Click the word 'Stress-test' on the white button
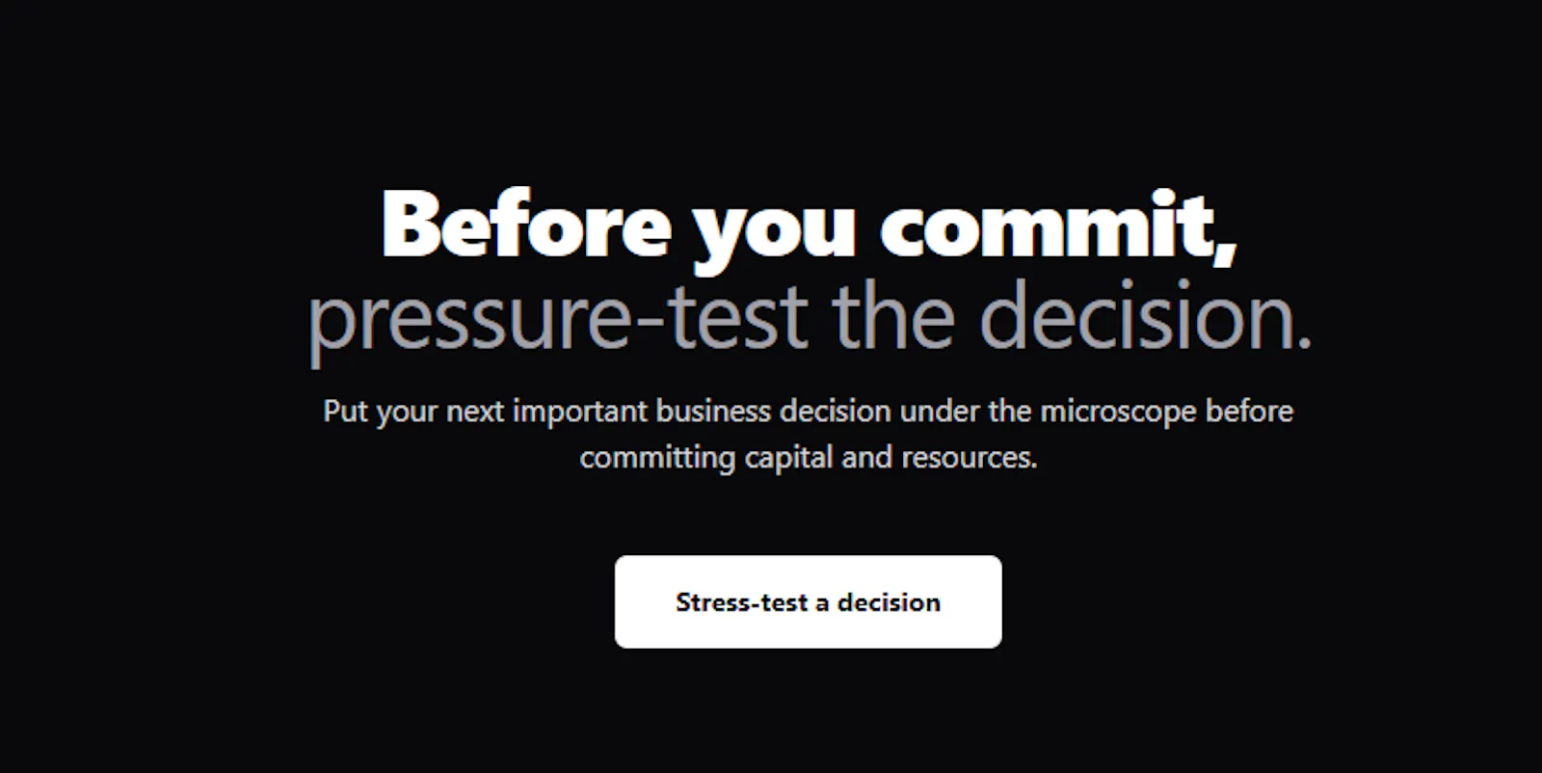 click(741, 602)
